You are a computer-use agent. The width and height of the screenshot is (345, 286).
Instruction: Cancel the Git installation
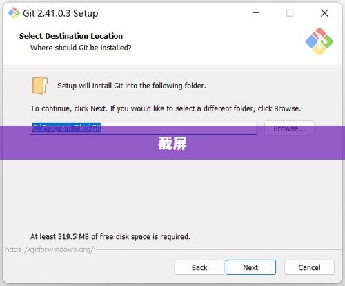click(309, 267)
